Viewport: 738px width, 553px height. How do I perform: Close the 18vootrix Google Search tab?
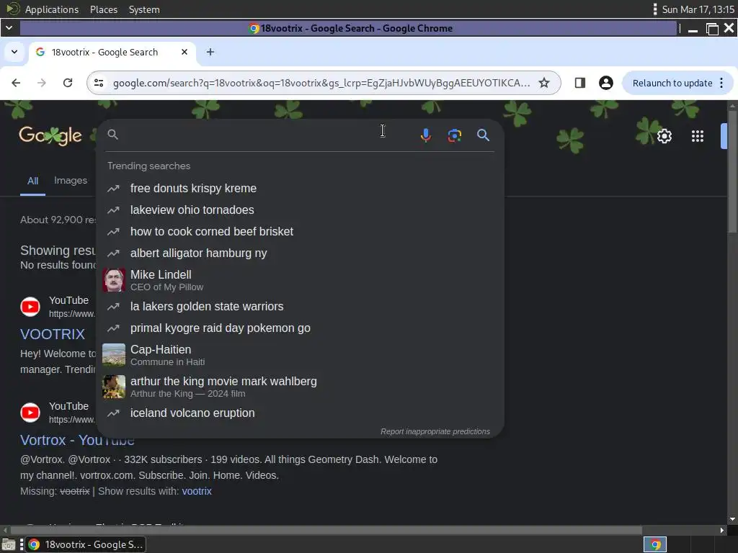[x=184, y=52]
